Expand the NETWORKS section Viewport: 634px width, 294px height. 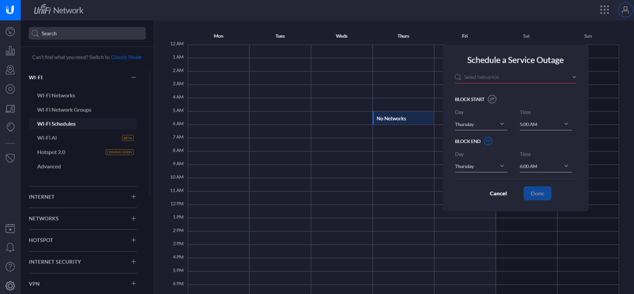click(134, 218)
